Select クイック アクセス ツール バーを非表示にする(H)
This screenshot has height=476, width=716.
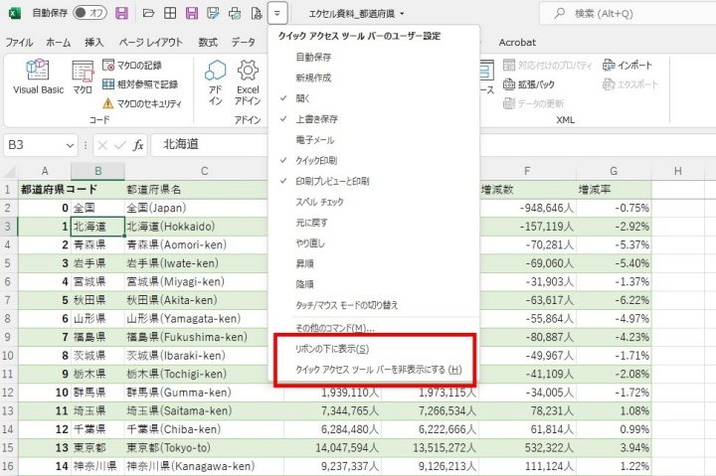(374, 370)
